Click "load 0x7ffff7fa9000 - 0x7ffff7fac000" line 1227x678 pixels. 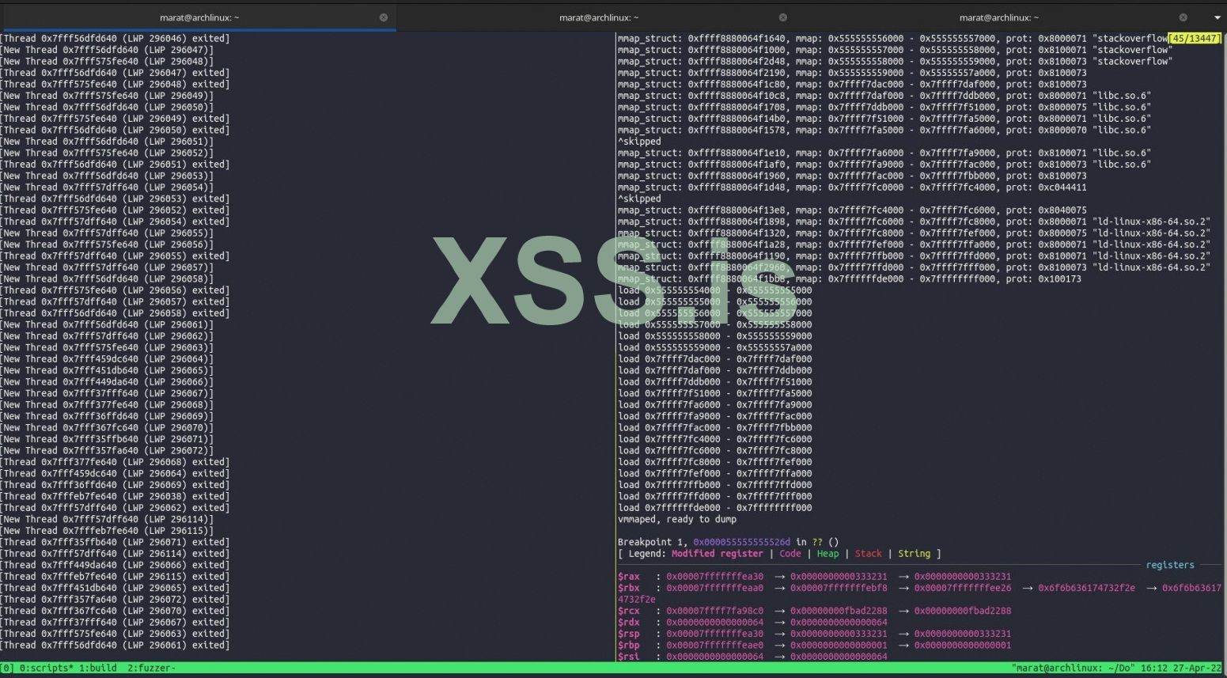715,416
